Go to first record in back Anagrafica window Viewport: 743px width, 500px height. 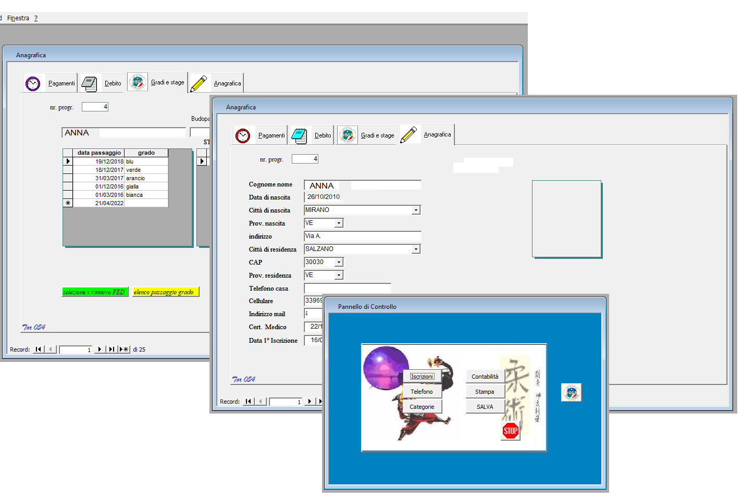pyautogui.click(x=39, y=349)
